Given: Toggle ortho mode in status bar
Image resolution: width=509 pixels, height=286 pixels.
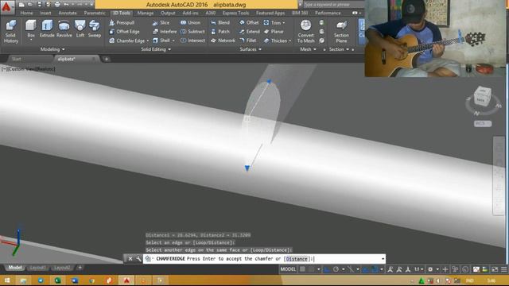Looking at the screenshot, I should click(327, 269).
